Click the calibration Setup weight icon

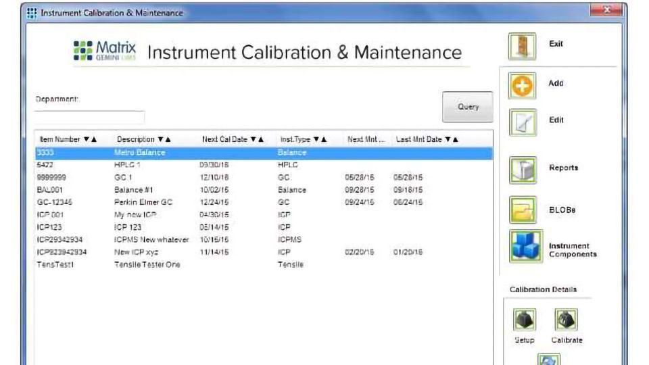[x=525, y=320]
